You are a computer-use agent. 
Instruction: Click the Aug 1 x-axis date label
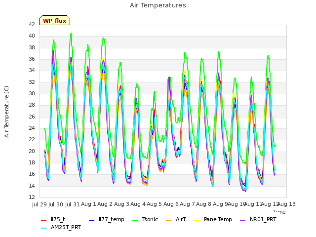[88, 204]
